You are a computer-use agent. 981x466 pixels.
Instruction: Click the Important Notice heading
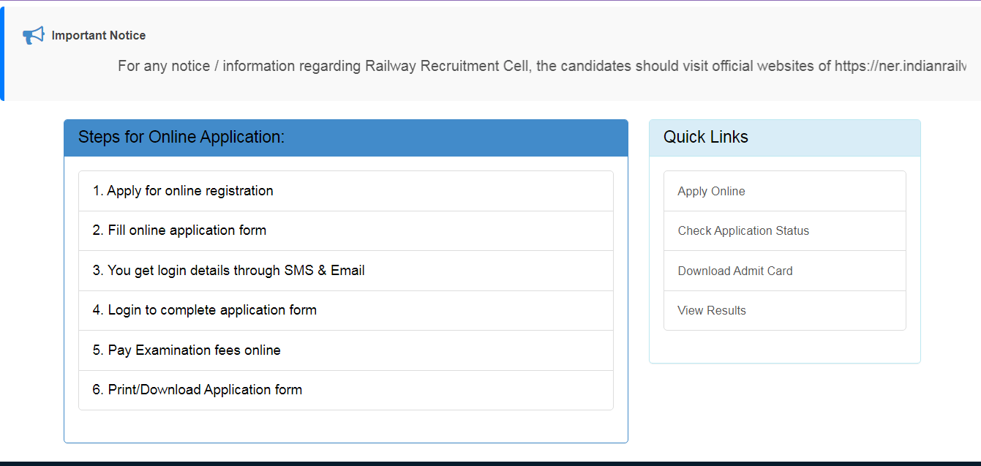(x=98, y=35)
